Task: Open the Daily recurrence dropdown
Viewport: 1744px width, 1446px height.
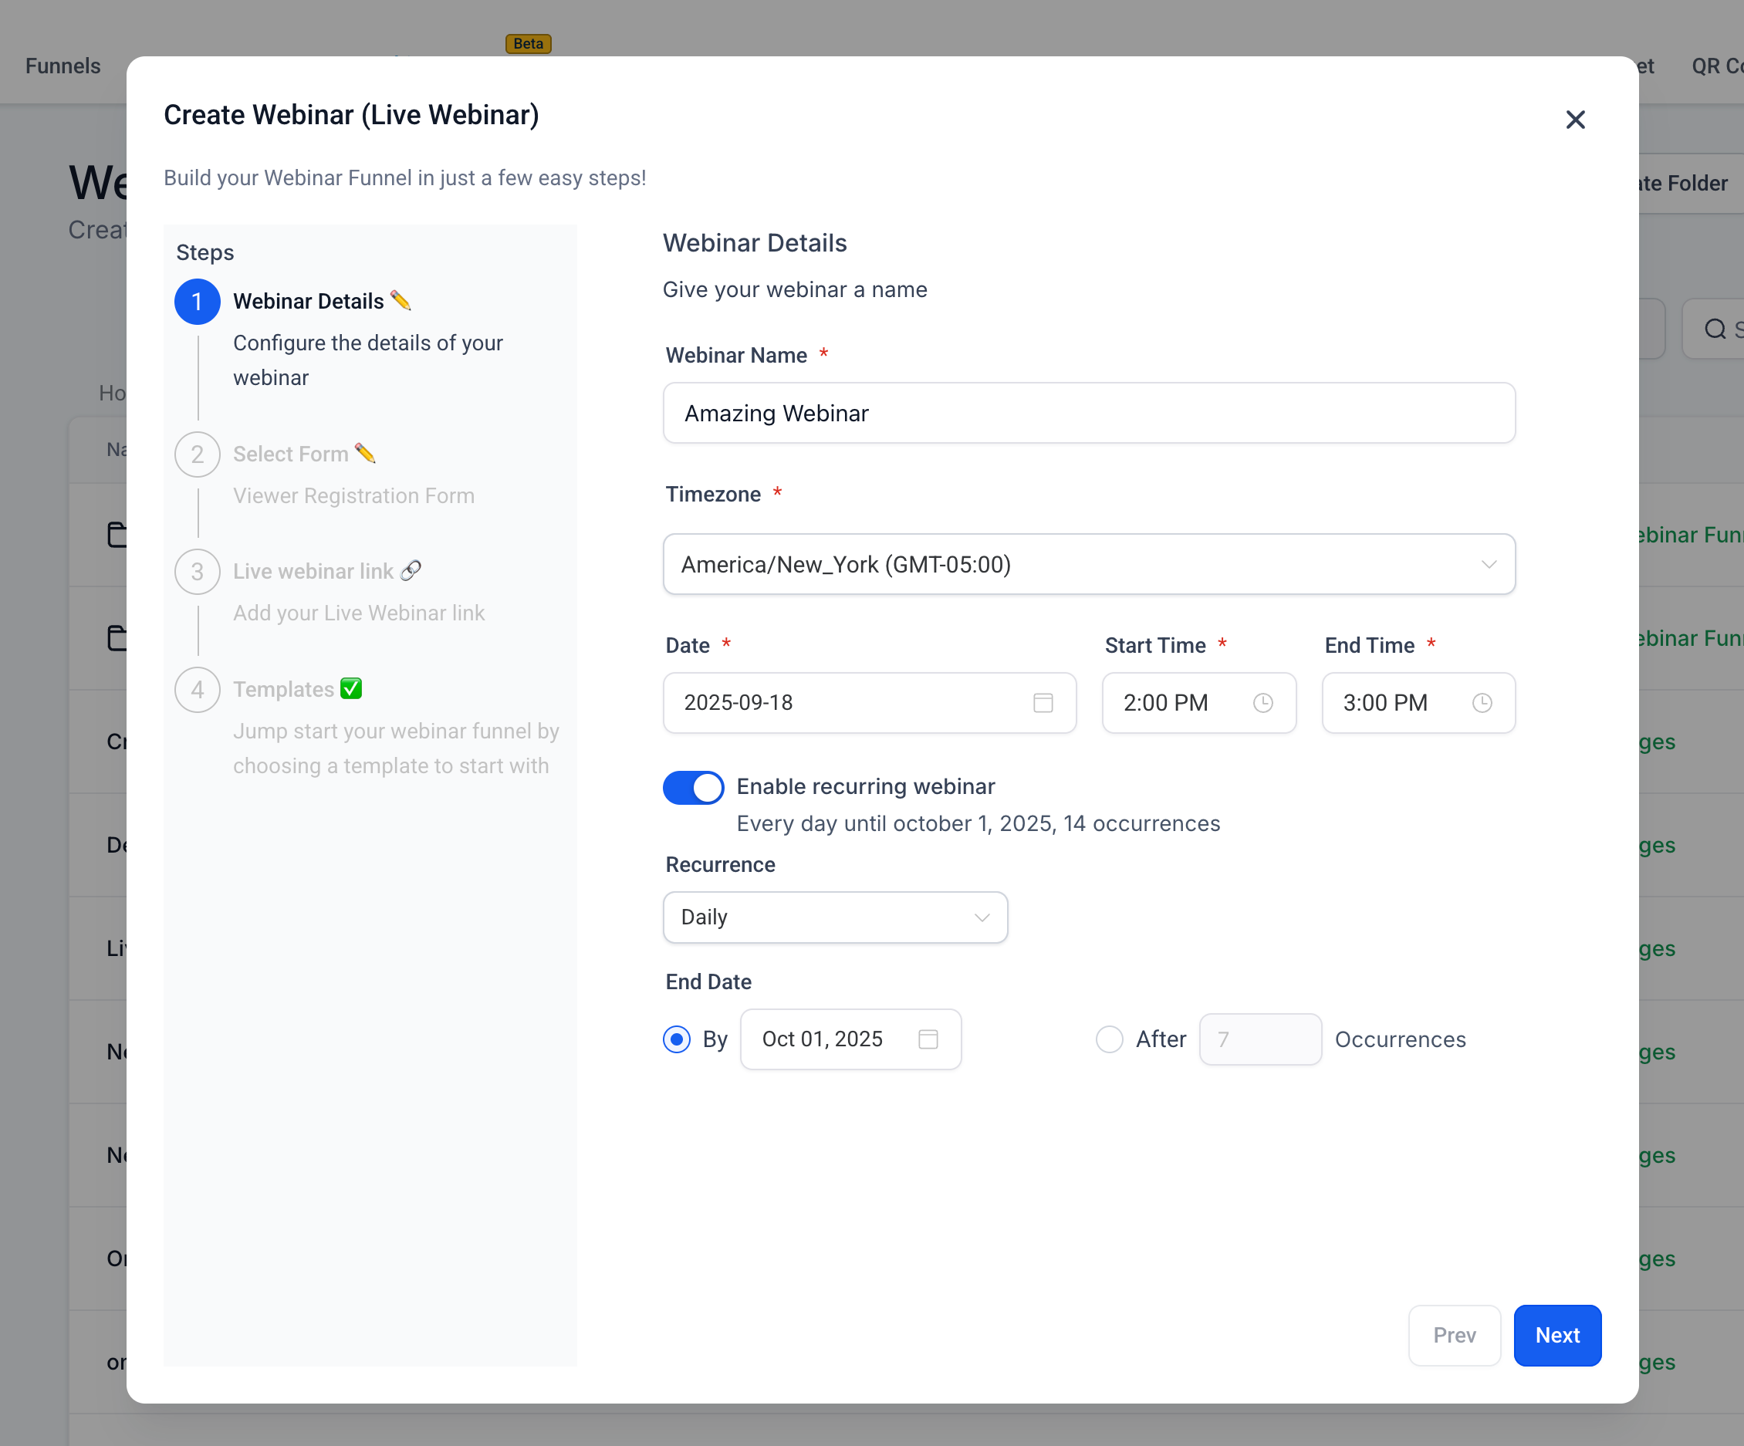Action: (982, 917)
